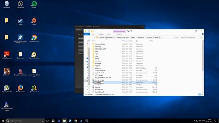Show hidden system tray icons
219x123 pixels.
coord(194,121)
